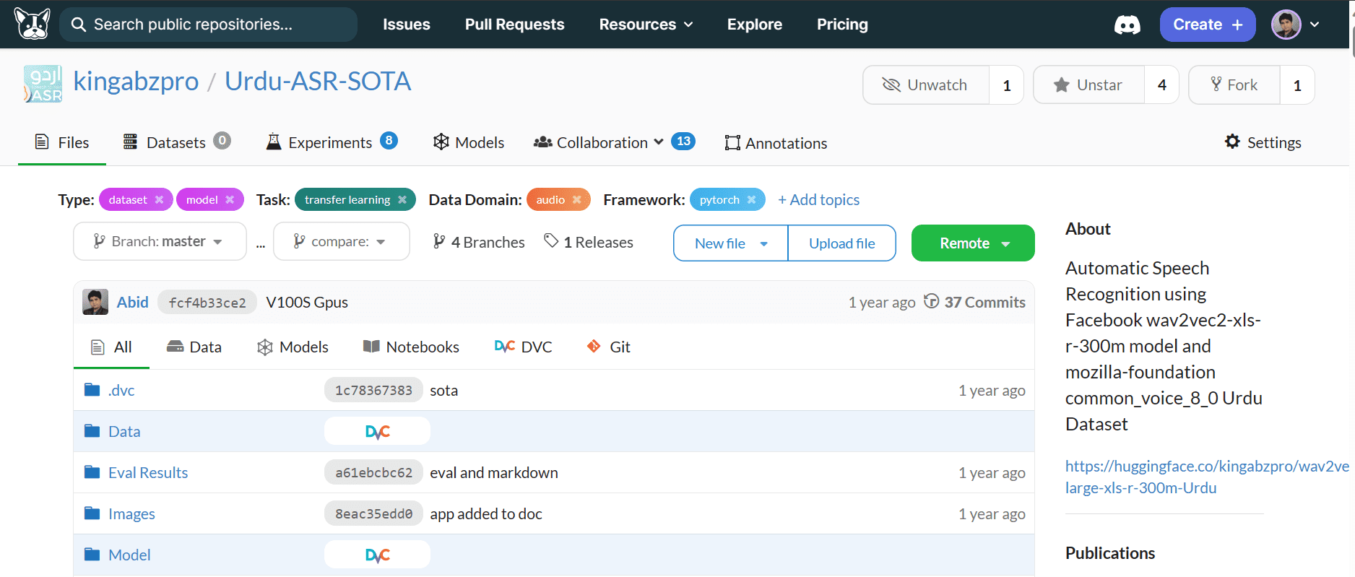Click the Urdu ASR repository avatar
Image resolution: width=1355 pixels, height=577 pixels.
point(43,84)
